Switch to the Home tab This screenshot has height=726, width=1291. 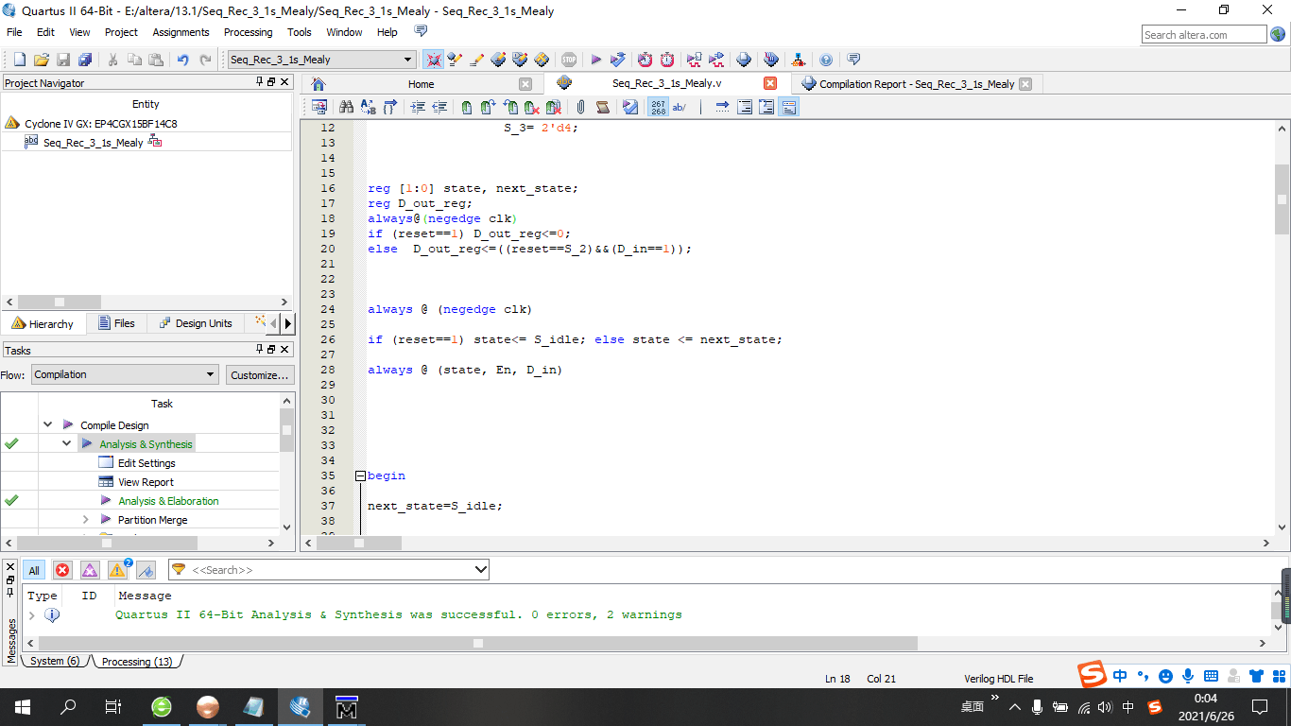[421, 83]
